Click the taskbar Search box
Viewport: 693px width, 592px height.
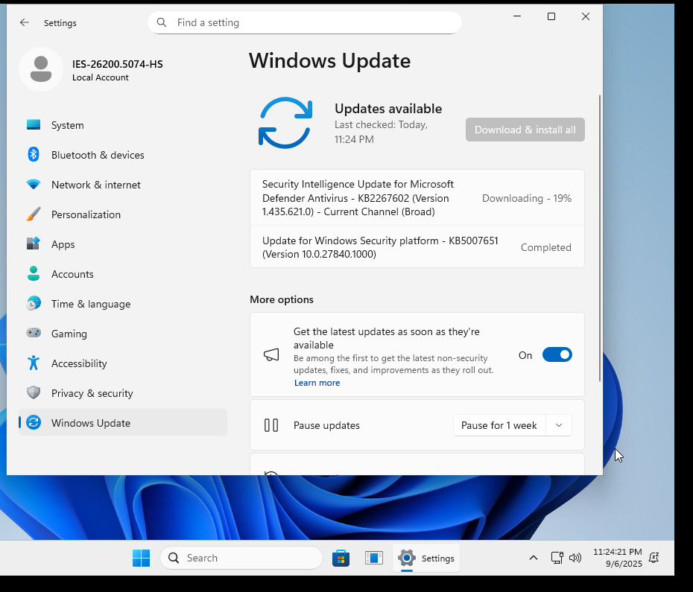[x=241, y=558]
